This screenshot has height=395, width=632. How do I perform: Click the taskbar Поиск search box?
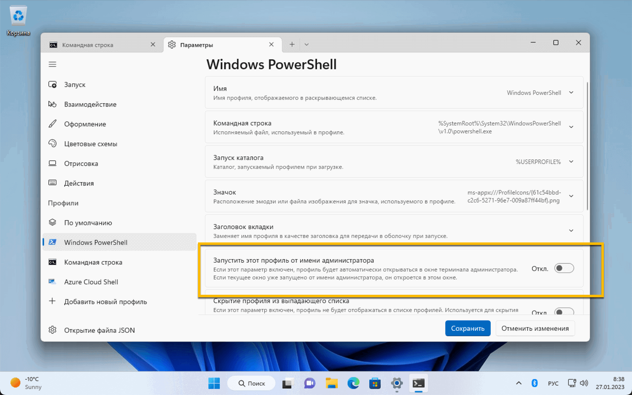(251, 383)
